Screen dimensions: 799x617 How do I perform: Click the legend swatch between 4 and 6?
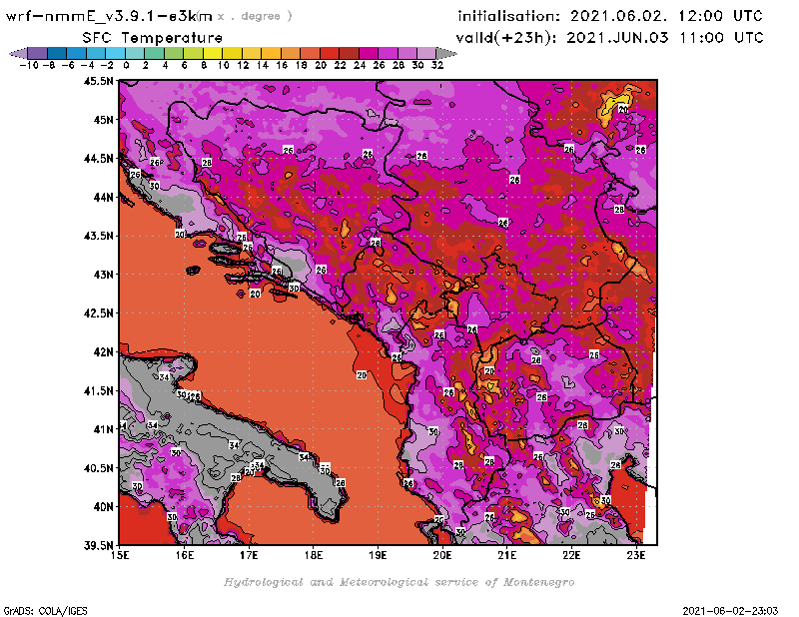tap(174, 53)
